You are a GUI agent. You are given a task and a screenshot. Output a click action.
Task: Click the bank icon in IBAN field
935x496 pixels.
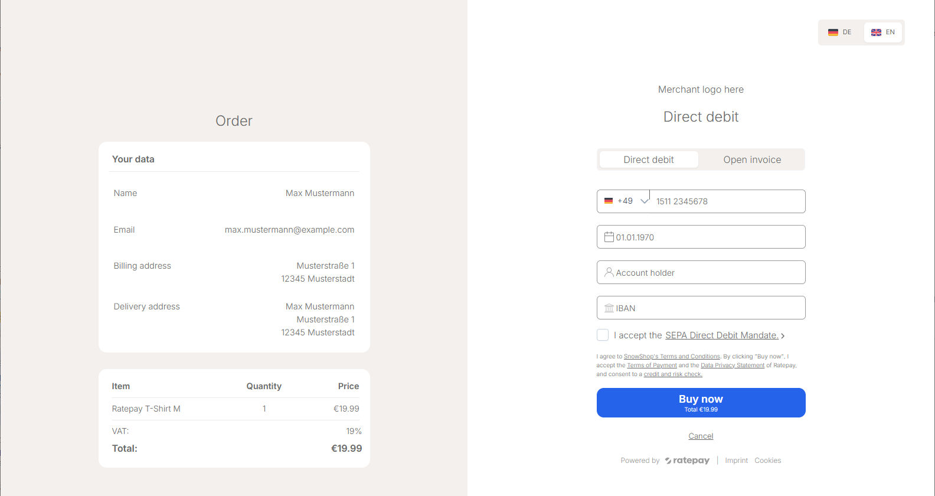click(609, 308)
